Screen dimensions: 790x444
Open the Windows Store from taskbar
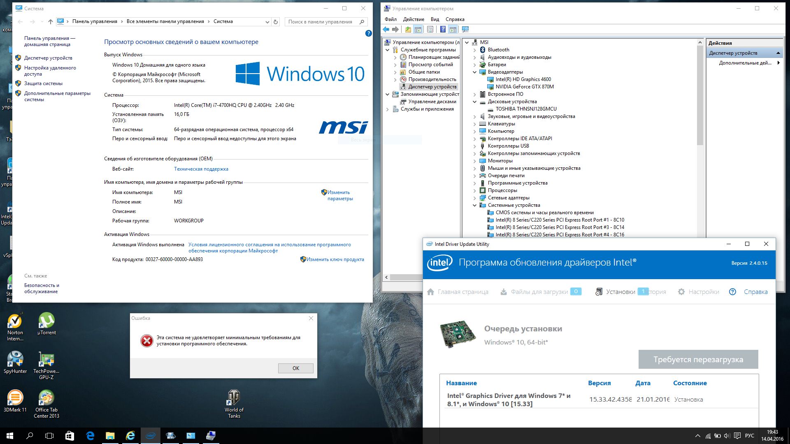pyautogui.click(x=70, y=436)
